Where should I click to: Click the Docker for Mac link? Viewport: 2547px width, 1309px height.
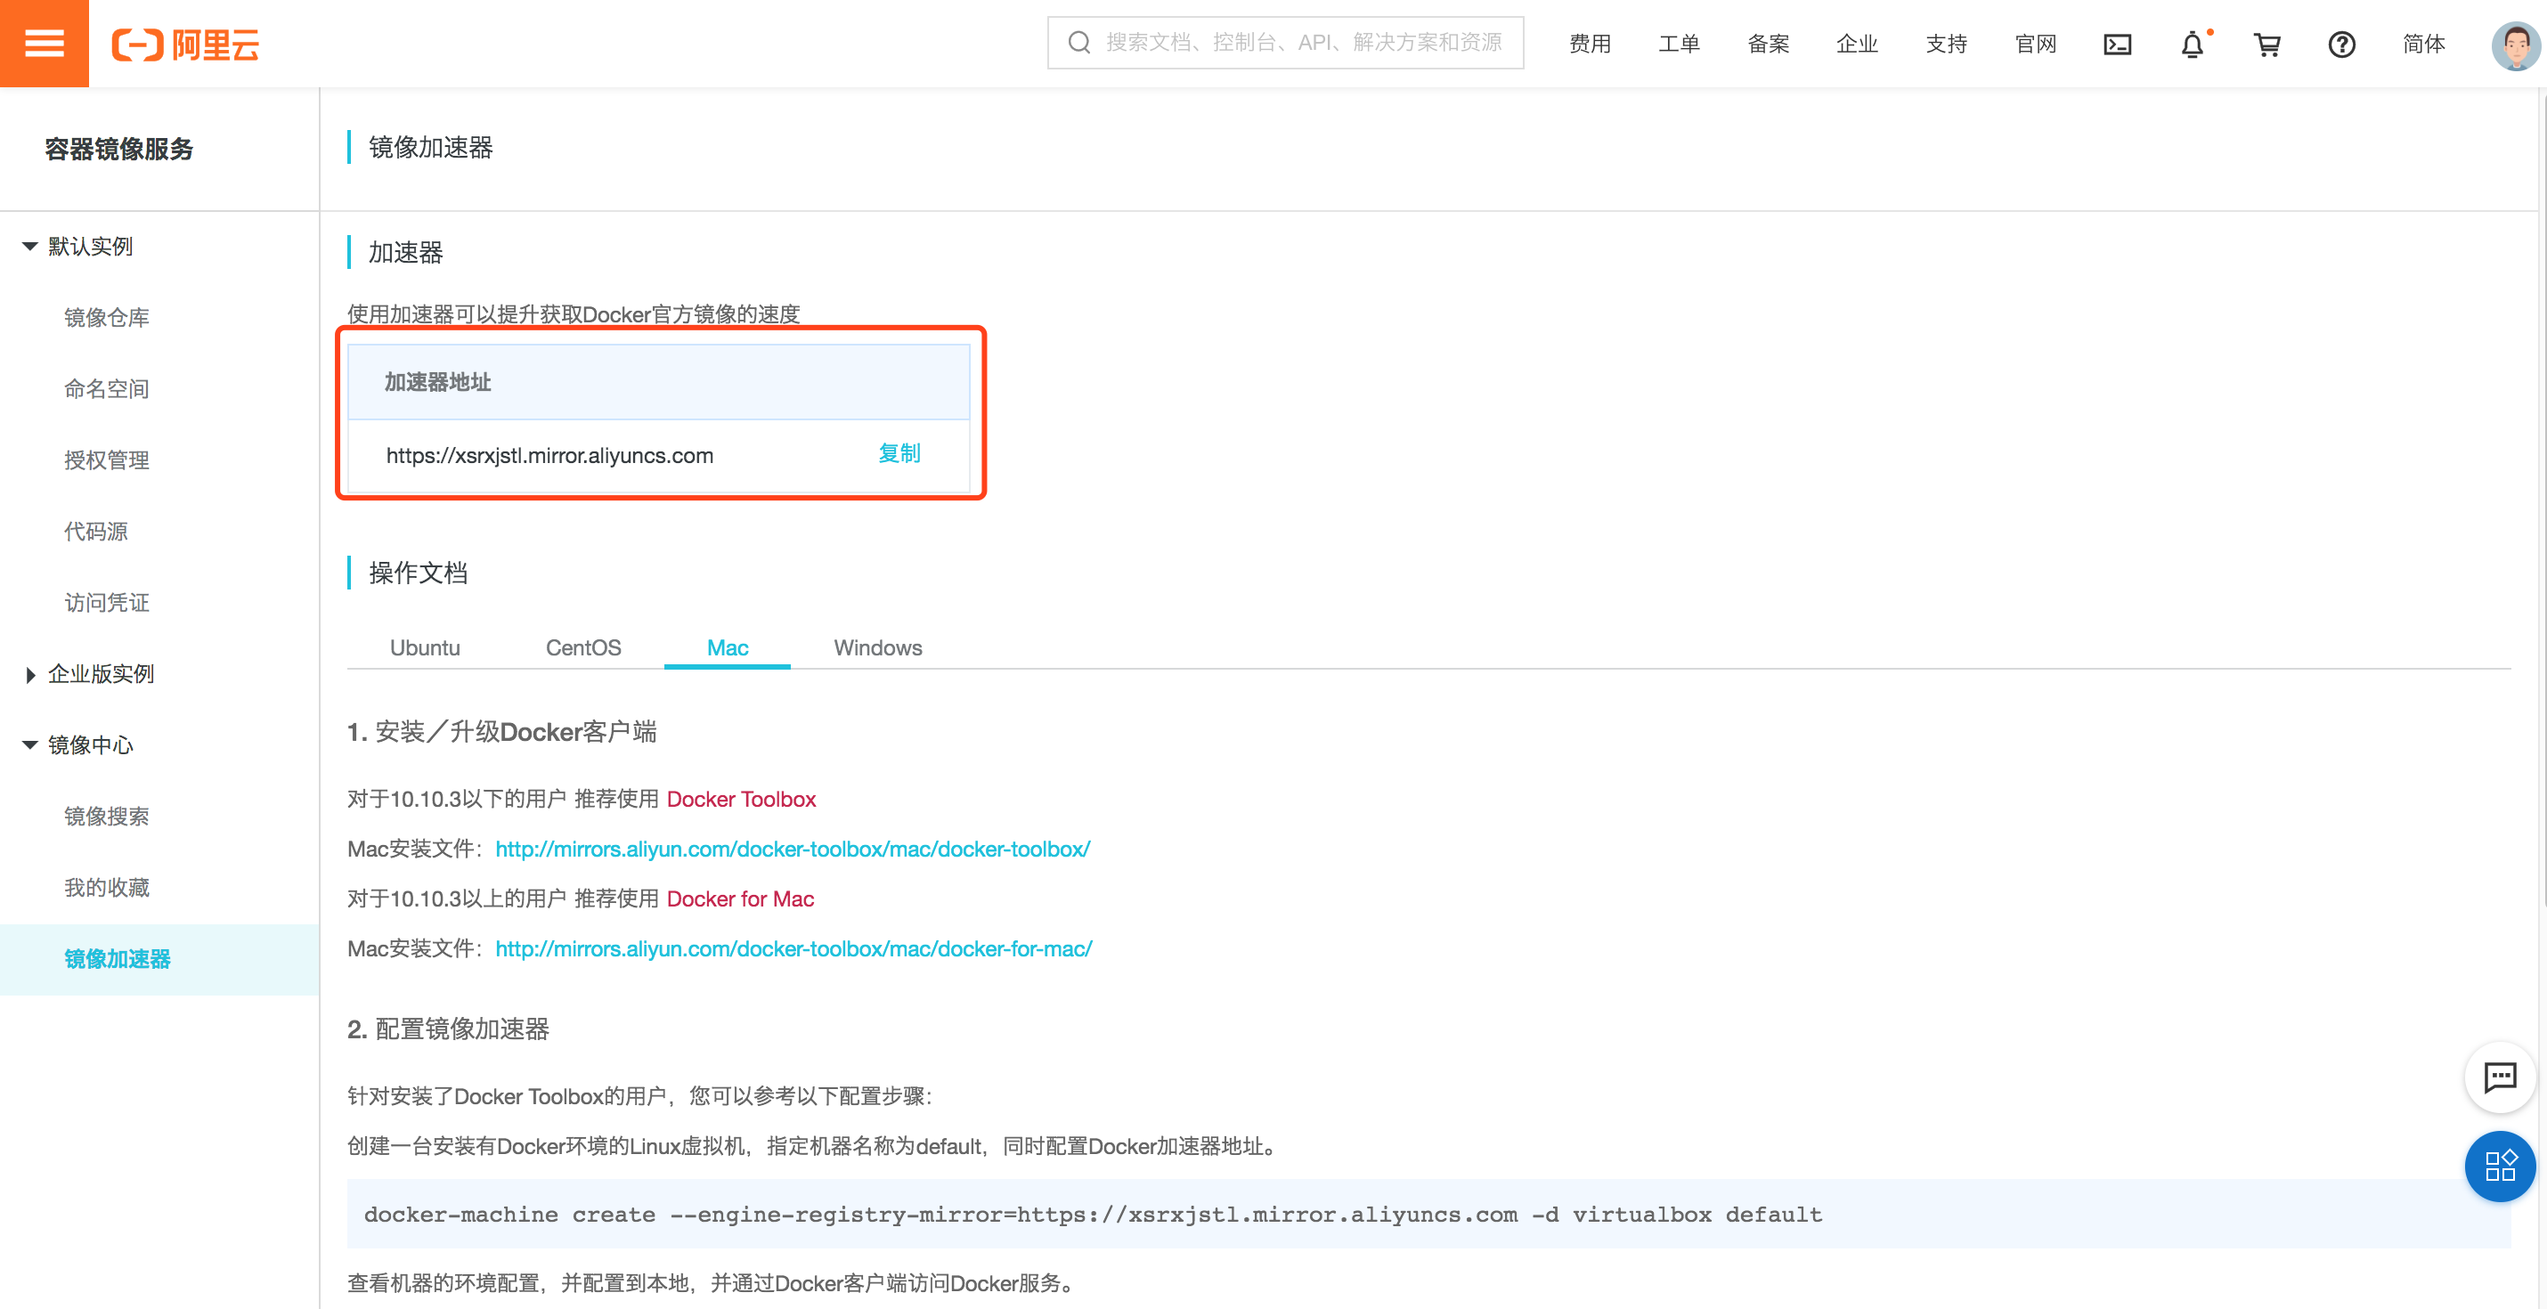741,898
